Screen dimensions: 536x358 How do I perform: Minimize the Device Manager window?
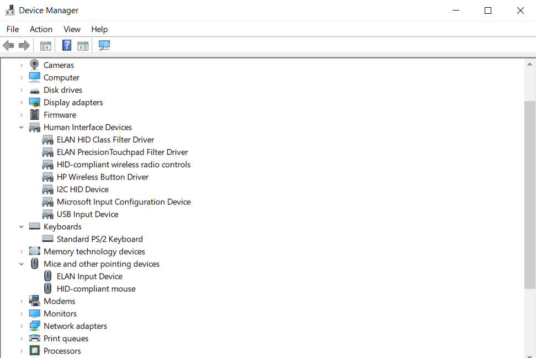455,10
